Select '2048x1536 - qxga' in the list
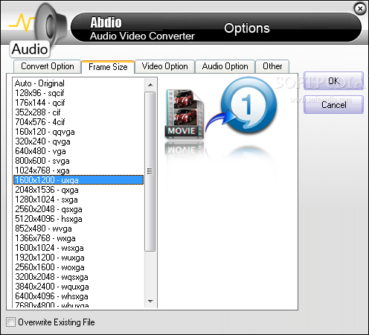 78,190
